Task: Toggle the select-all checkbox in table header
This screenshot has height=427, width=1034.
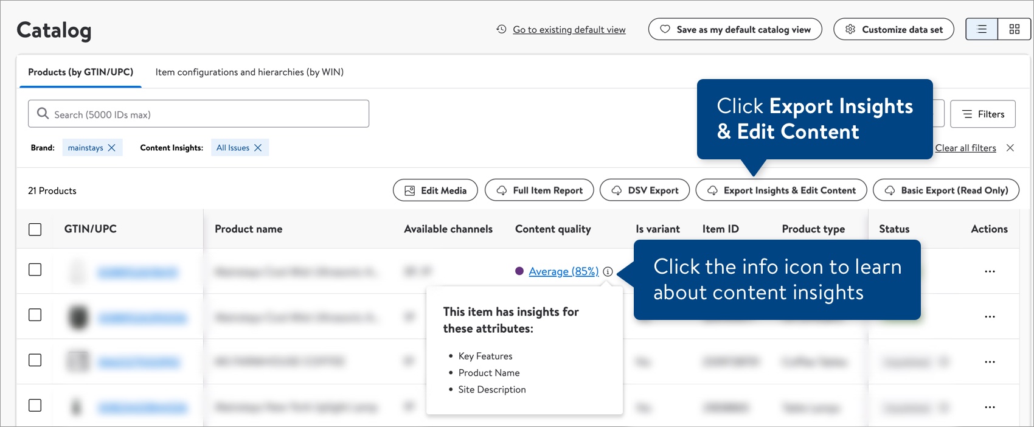Action: (x=35, y=229)
